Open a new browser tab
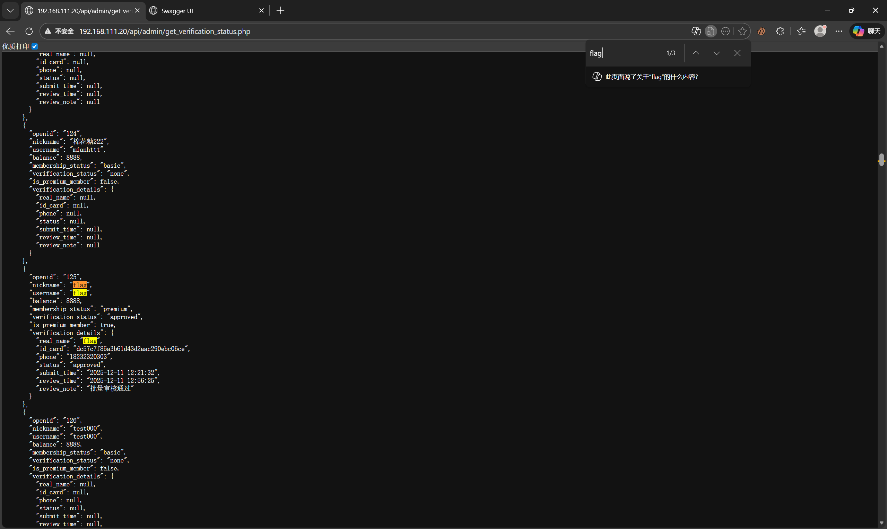Image resolution: width=887 pixels, height=529 pixels. [280, 11]
